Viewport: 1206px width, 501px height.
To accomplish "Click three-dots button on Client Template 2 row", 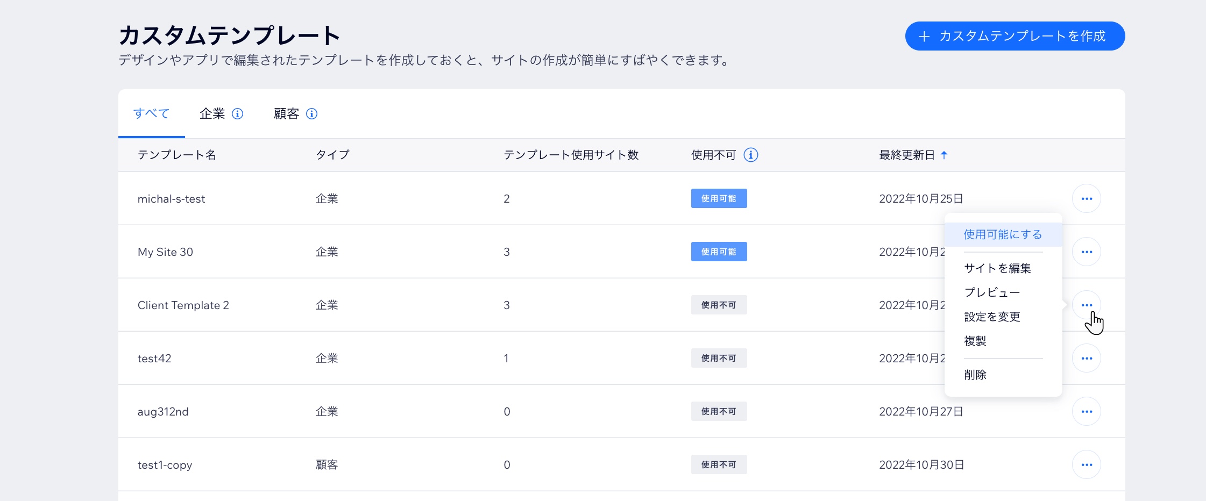I will click(x=1086, y=305).
